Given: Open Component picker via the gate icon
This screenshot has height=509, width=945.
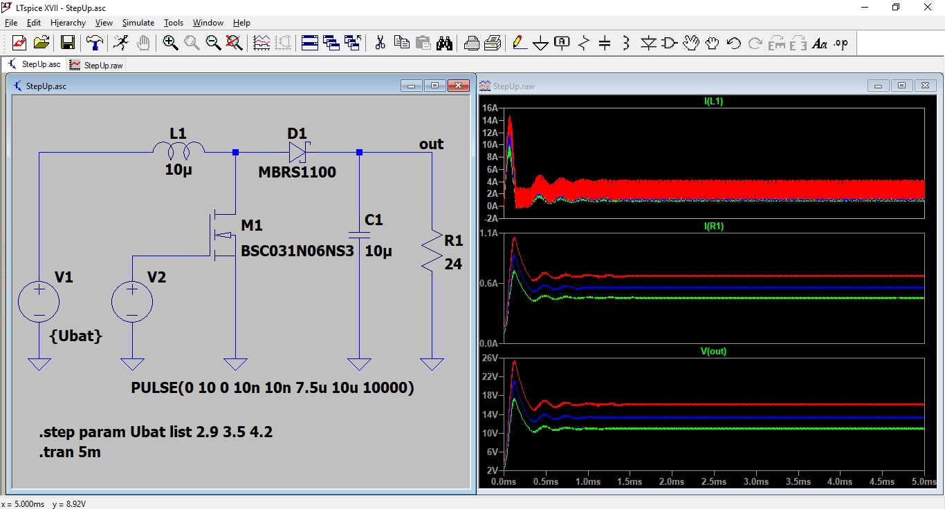Looking at the screenshot, I should [x=670, y=43].
